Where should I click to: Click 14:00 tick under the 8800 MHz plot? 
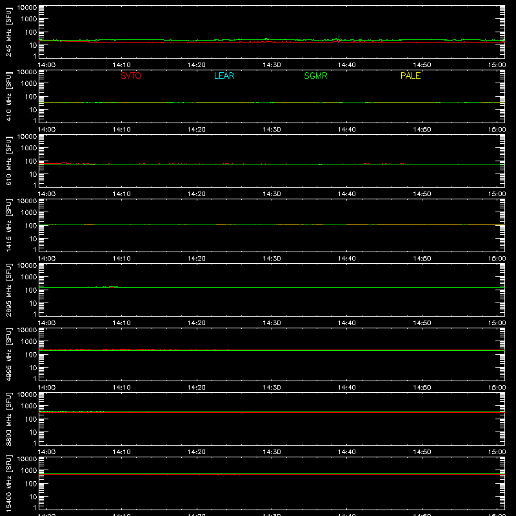pos(46,452)
